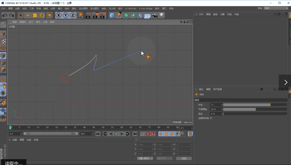The image size is (291, 165).
Task: Click the 50 % smoothness slider
Action: (x=255, y=109)
